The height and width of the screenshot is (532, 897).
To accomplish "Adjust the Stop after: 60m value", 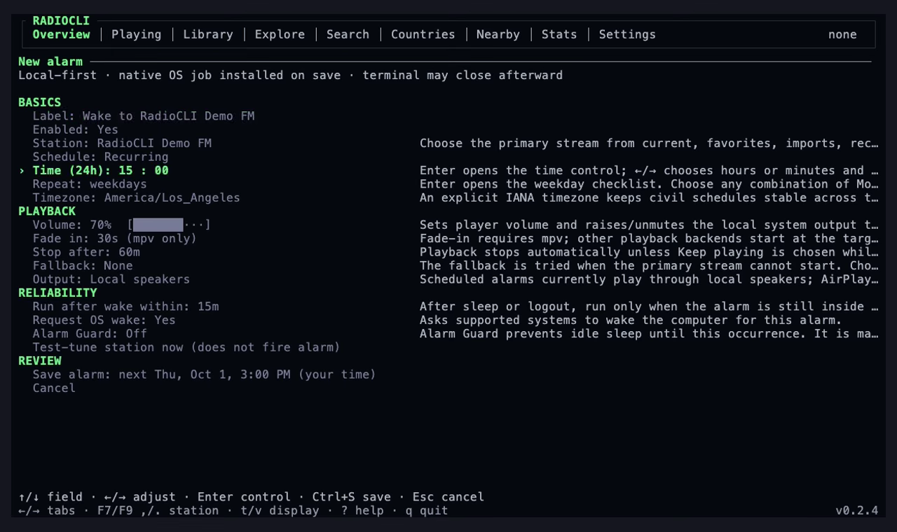I will coord(86,252).
